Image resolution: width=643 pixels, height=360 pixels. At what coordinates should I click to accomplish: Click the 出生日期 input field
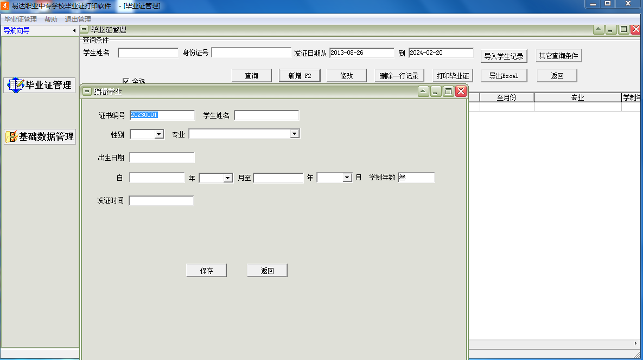[162, 158]
